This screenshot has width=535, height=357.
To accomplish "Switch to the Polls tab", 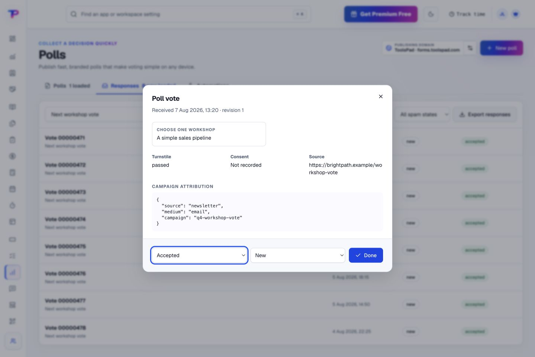I will 68,86.
